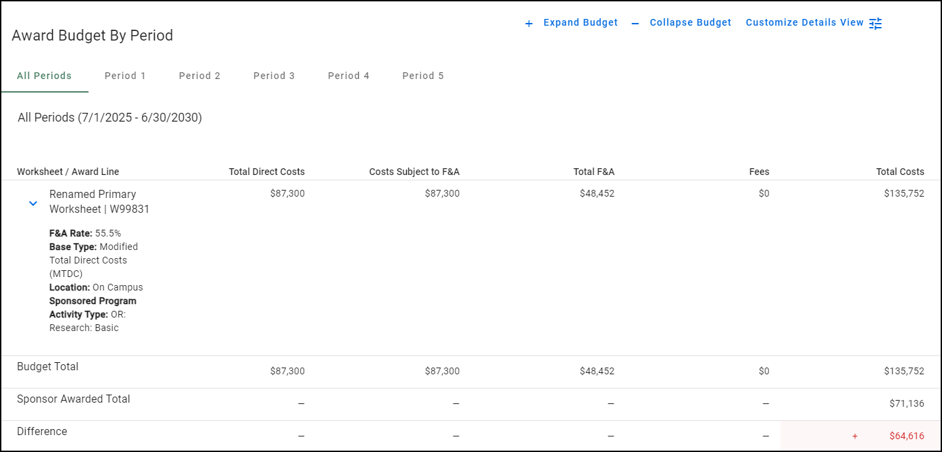Select the Period 2 tab
This screenshot has height=452, width=942.
click(x=199, y=76)
